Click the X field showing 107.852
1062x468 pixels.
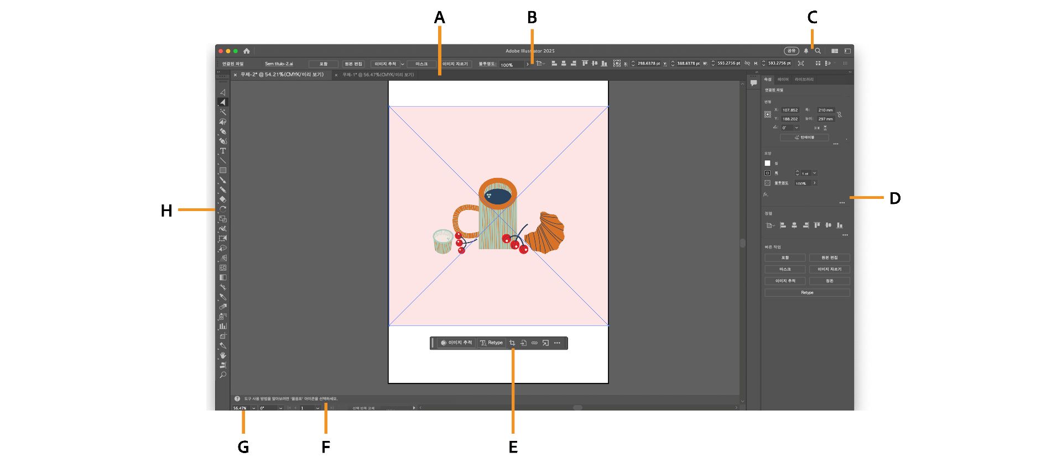coord(790,110)
